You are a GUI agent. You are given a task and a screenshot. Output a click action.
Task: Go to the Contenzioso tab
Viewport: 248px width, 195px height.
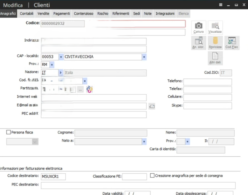tap(84, 13)
